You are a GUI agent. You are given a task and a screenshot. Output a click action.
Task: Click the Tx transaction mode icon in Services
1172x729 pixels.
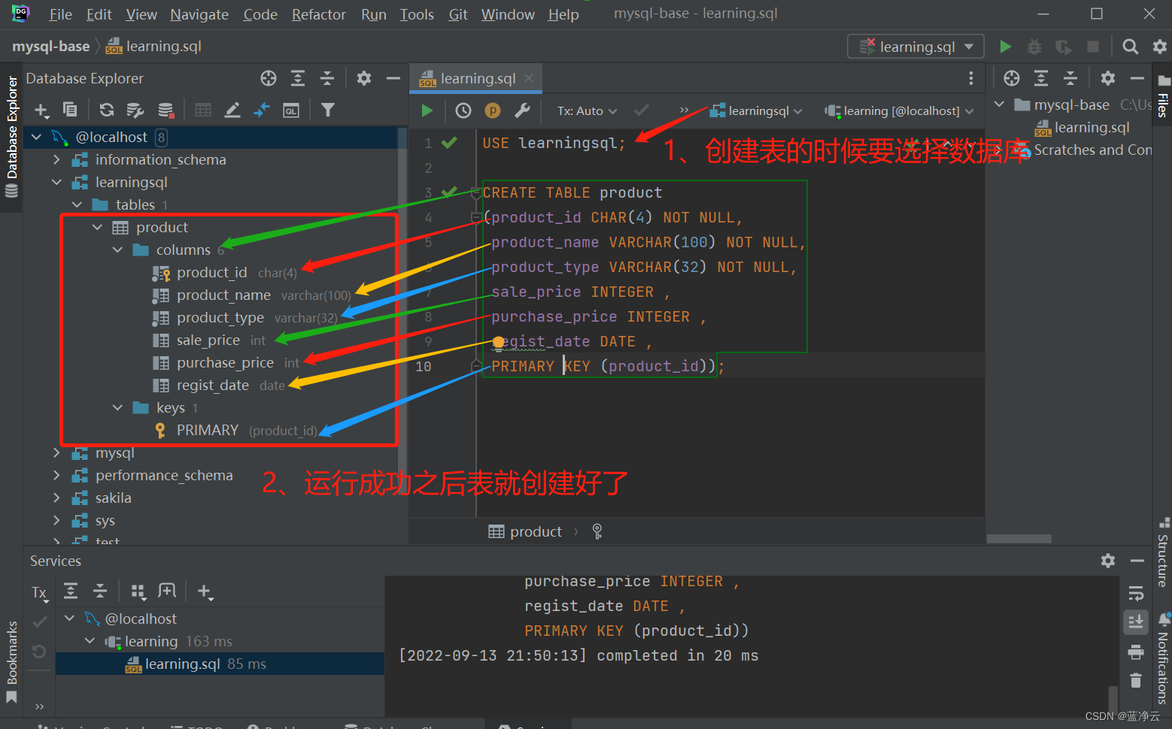pos(40,593)
